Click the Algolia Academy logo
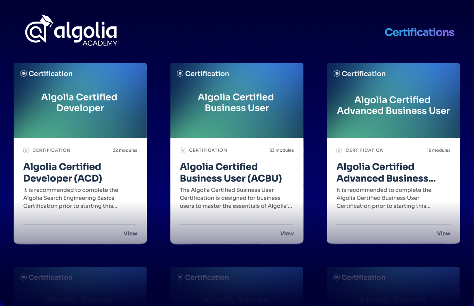 pyautogui.click(x=71, y=31)
